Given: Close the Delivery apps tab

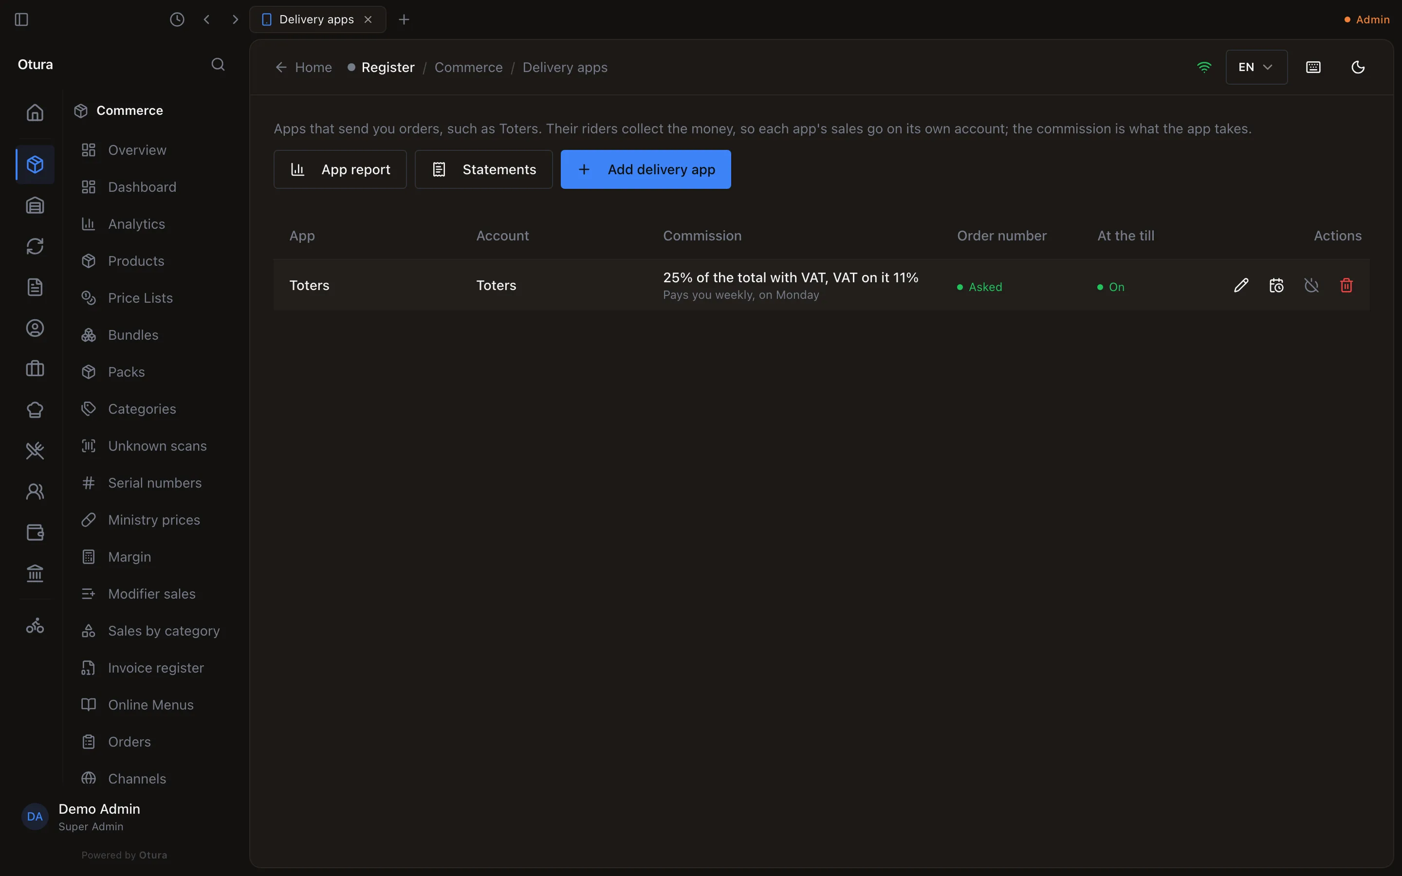Looking at the screenshot, I should click(x=368, y=19).
